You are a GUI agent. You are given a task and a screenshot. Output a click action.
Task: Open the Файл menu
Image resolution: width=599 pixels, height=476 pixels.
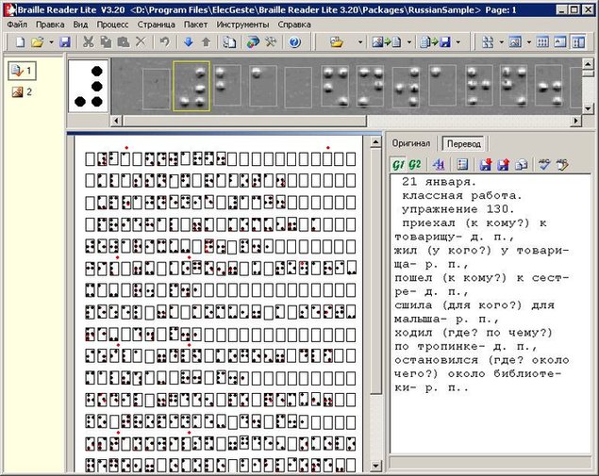[x=16, y=24]
